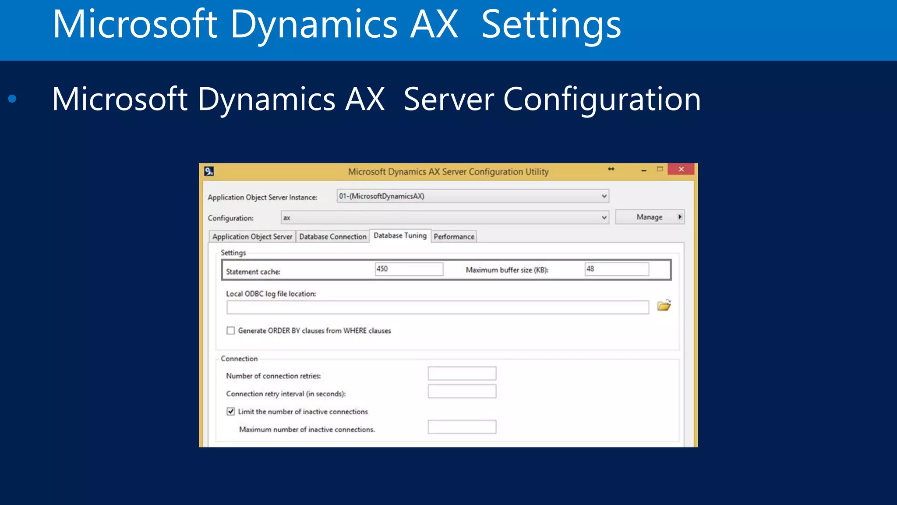The image size is (897, 505).
Task: Expand Application Object Server Instance dropdown
Action: pos(604,196)
